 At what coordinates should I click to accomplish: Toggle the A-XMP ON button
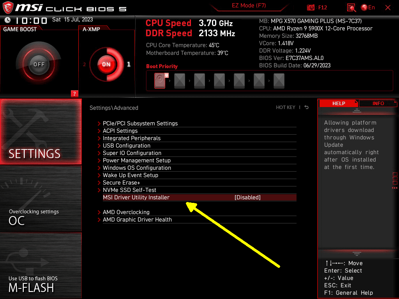click(x=106, y=64)
